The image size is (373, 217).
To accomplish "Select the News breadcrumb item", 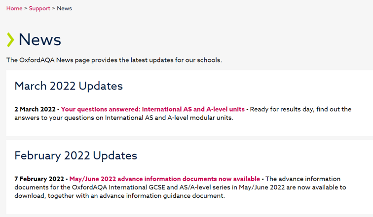I will 64,8.
